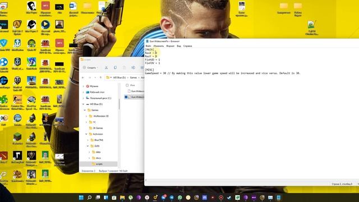Place cursor on the FixHUD = 1 line

(153, 59)
